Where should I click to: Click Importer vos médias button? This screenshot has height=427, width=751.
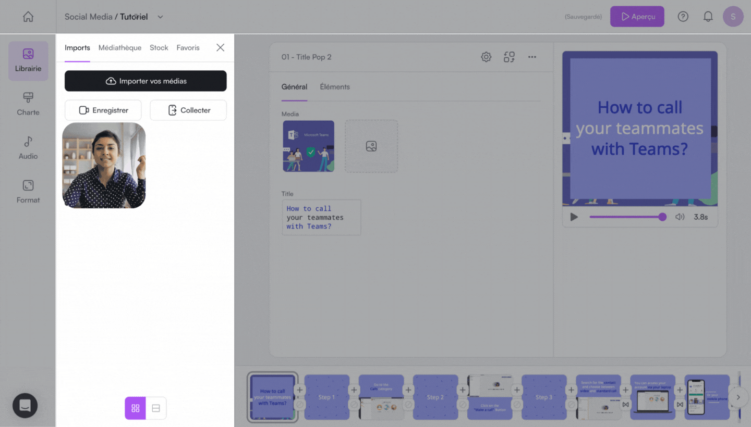(146, 81)
